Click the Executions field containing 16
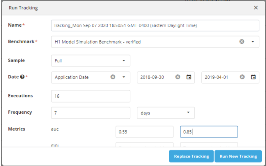The width and height of the screenshot is (266, 166). [x=90, y=96]
